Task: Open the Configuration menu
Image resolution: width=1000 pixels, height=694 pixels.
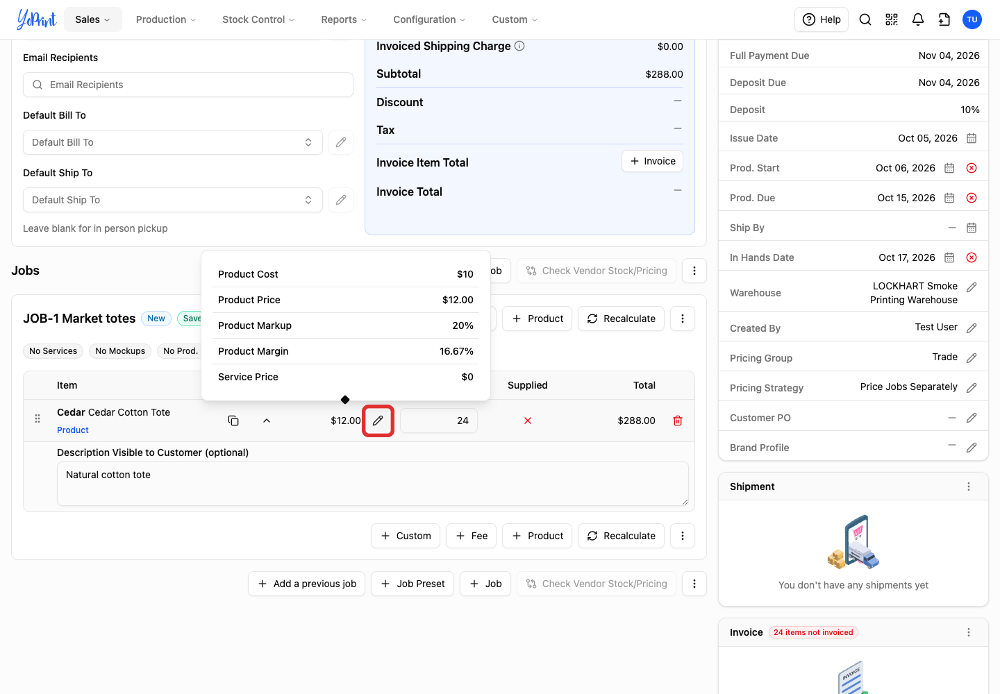Action: (x=429, y=19)
